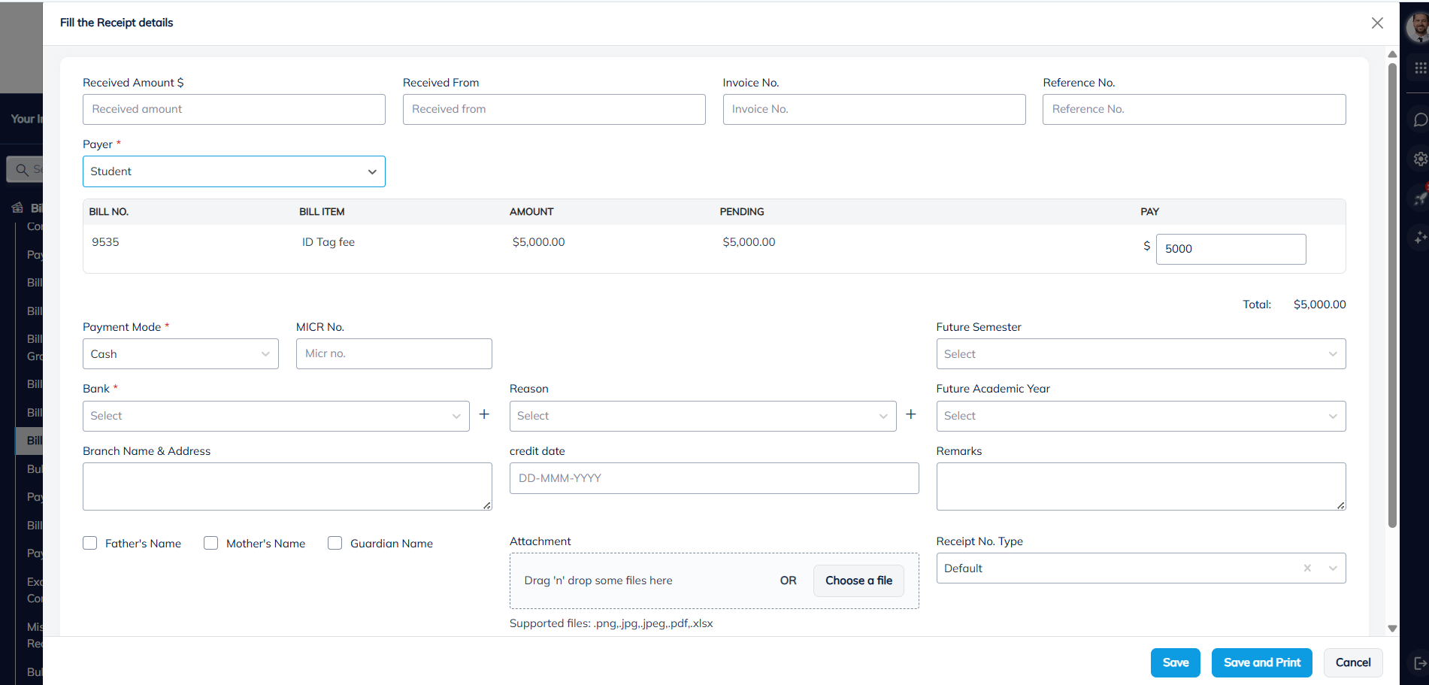Image resolution: width=1429 pixels, height=685 pixels.
Task: Click Choose a file button
Action: point(858,580)
